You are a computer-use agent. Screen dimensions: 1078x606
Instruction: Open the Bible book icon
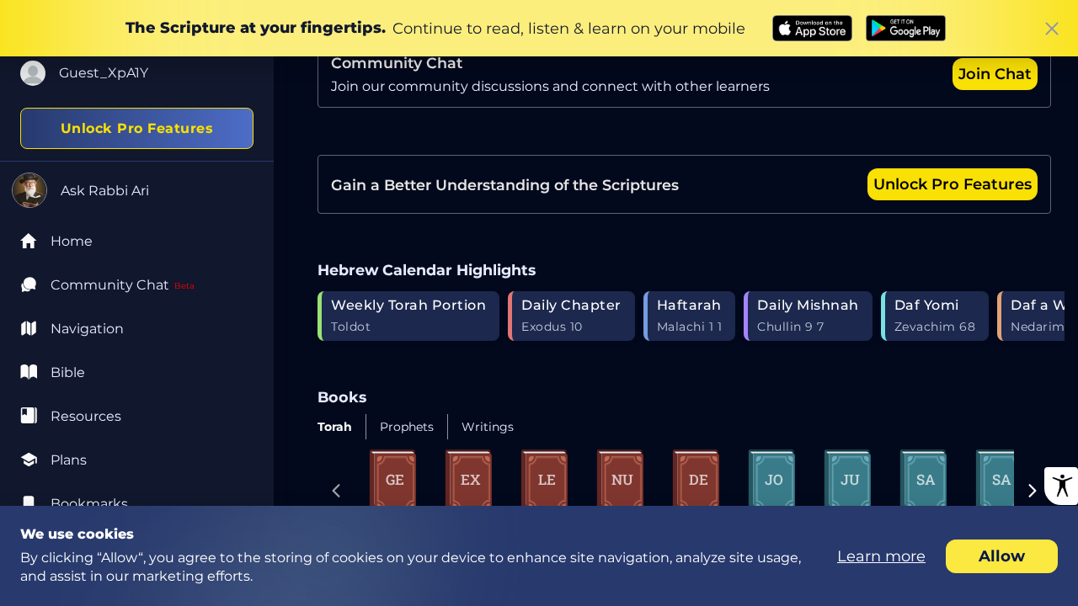29,373
